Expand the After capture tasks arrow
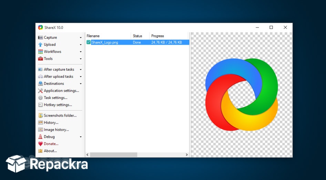Viewport: 326px width, 180px height. pos(81,70)
